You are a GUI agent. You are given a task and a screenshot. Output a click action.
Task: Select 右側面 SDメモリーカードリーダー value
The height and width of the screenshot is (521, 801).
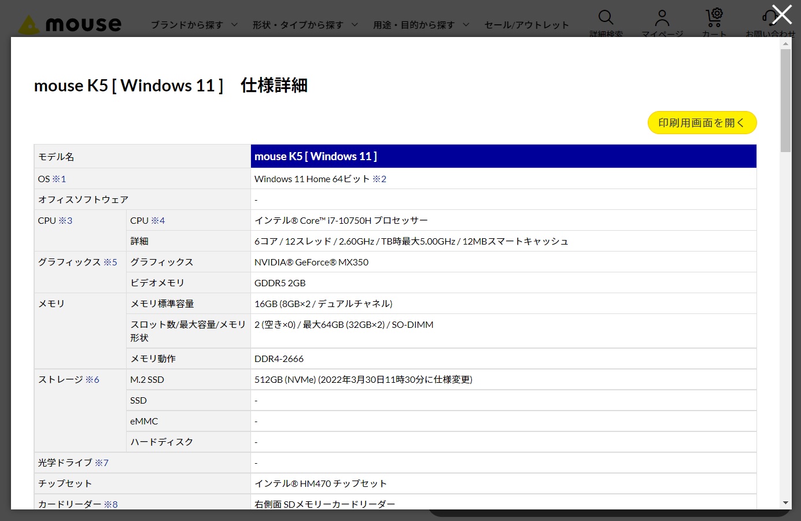[x=324, y=504]
